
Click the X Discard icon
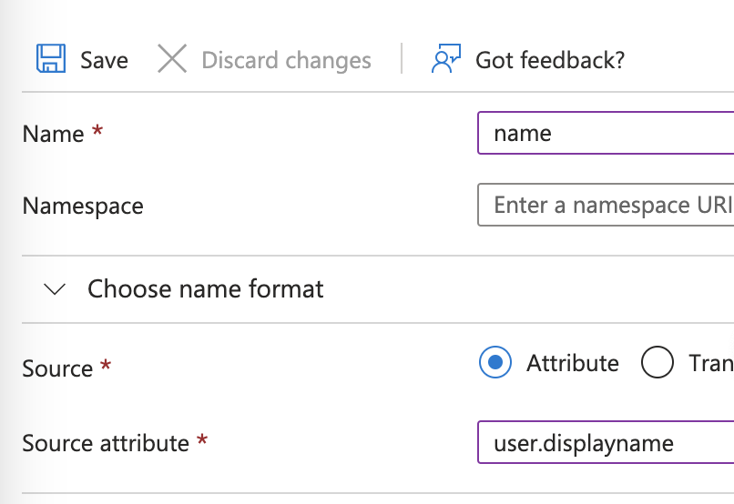172,58
